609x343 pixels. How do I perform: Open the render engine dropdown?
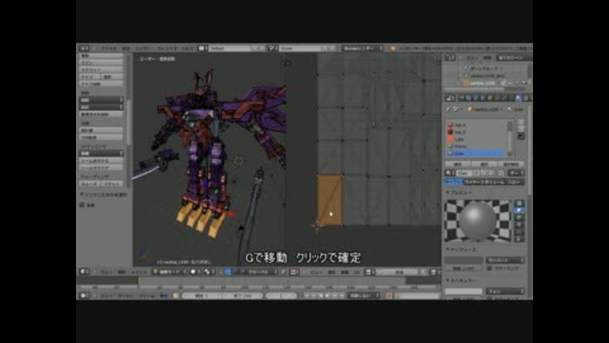[x=363, y=48]
